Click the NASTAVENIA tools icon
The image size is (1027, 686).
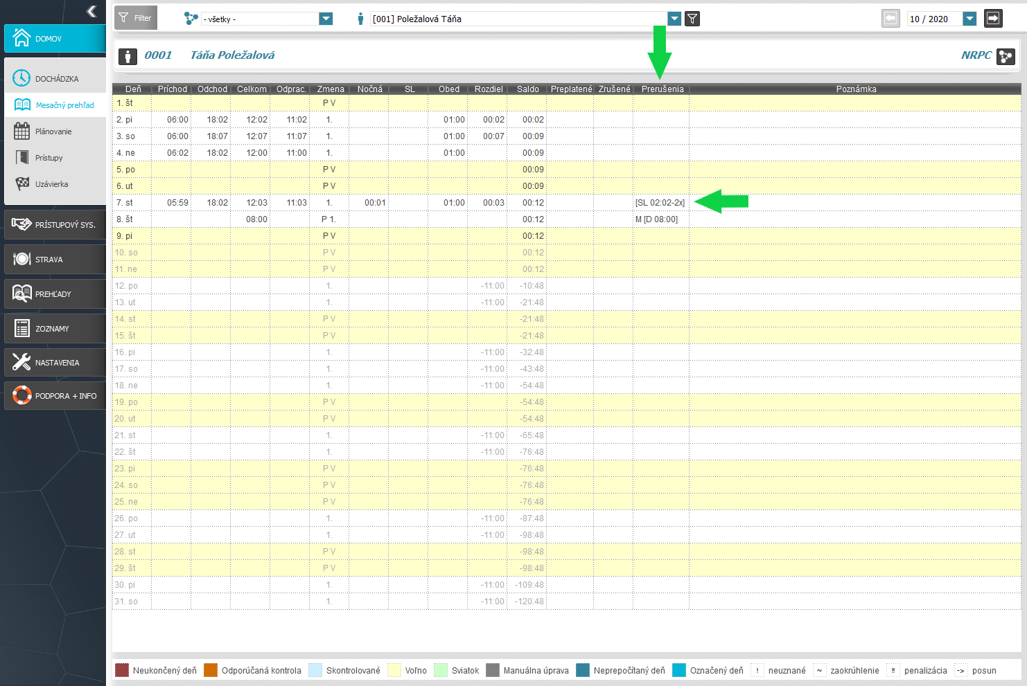point(21,362)
